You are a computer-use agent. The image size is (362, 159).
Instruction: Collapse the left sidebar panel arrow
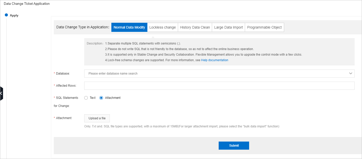pos(1,93)
